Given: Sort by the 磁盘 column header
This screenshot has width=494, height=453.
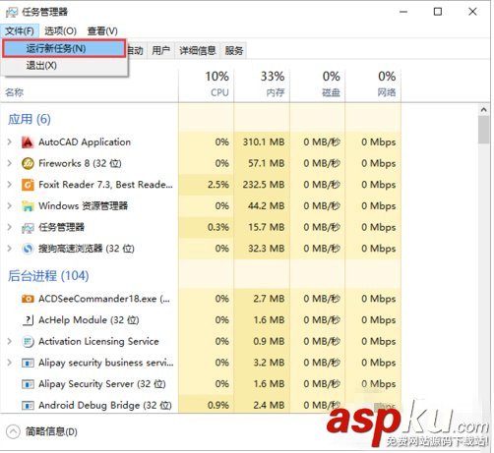Looking at the screenshot, I should pyautogui.click(x=317, y=85).
